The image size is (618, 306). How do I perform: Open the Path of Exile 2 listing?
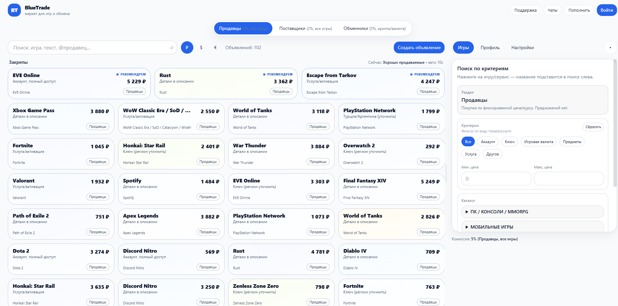pyautogui.click(x=61, y=224)
